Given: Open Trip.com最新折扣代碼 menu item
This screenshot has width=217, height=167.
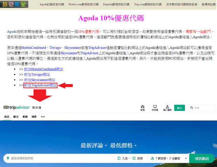Looking at the screenshot, I should (x=148, y=5).
